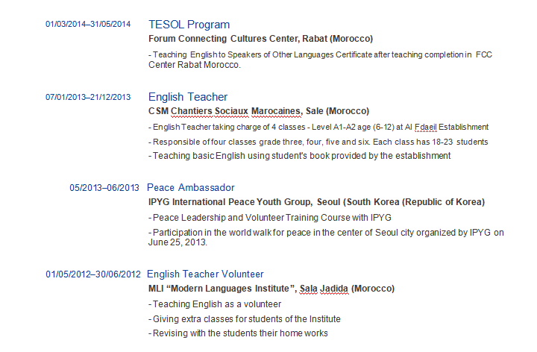Click the Revising with the students bullet
The height and width of the screenshot is (352, 537).
[x=238, y=333]
